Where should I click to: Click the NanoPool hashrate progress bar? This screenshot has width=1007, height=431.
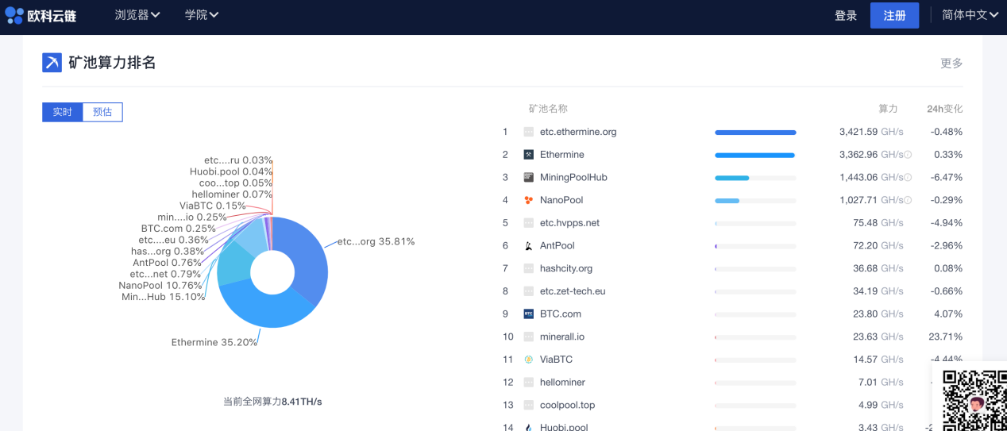[755, 201]
